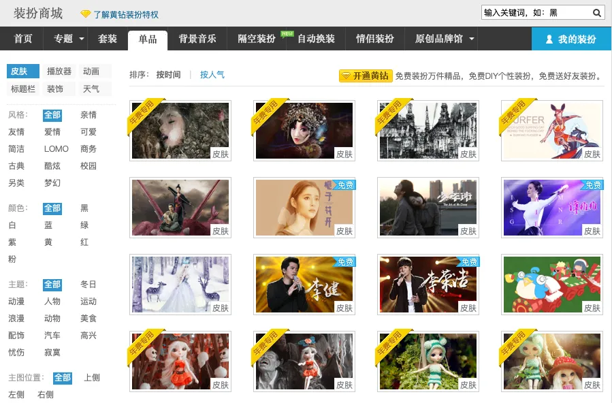The width and height of the screenshot is (612, 403).
Task: Open the cartoon penguin Christmas skin
Action: [x=552, y=285]
